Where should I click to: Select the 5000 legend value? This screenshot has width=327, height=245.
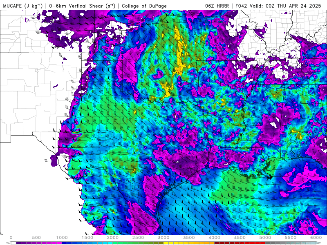pyautogui.click(x=265, y=238)
